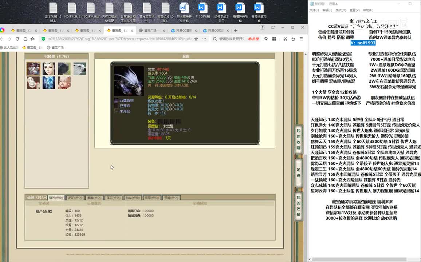Viewport: 421px width, 262px height.
Task: Open the address bar more options (…)
Action: pos(204,39)
